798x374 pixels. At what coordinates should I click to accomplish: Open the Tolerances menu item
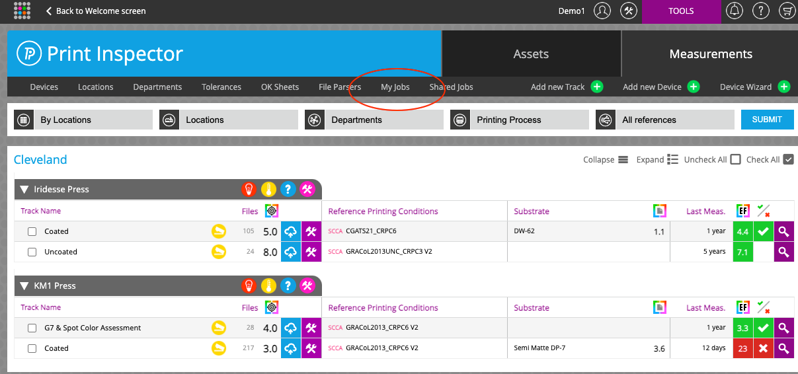pos(221,87)
